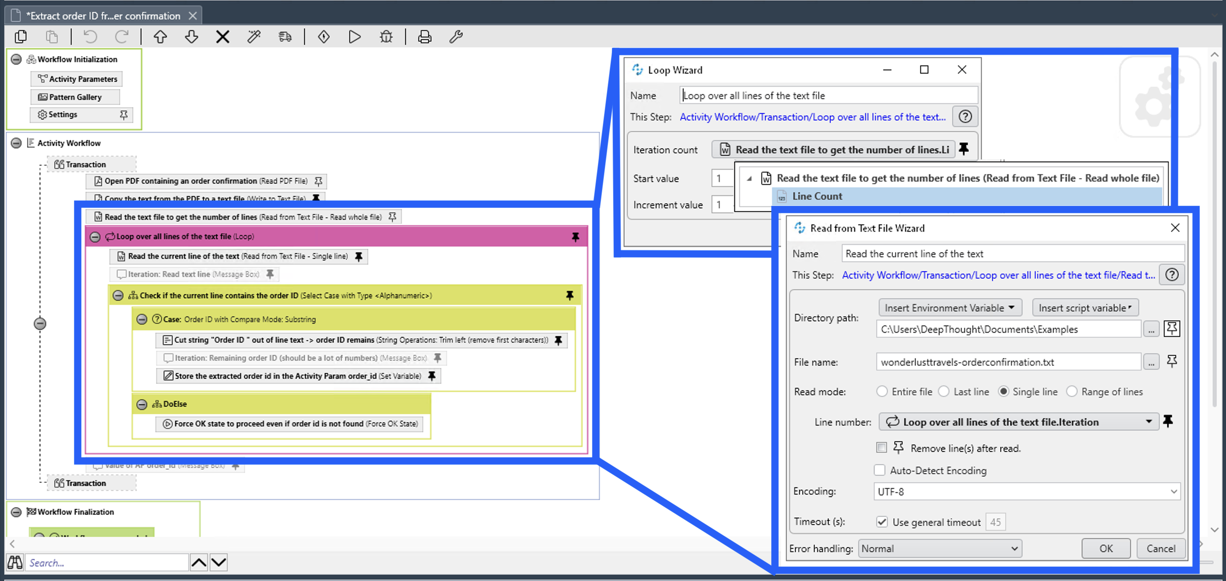Click the wrench settings toolbar icon
The image size is (1226, 581).
coord(456,37)
